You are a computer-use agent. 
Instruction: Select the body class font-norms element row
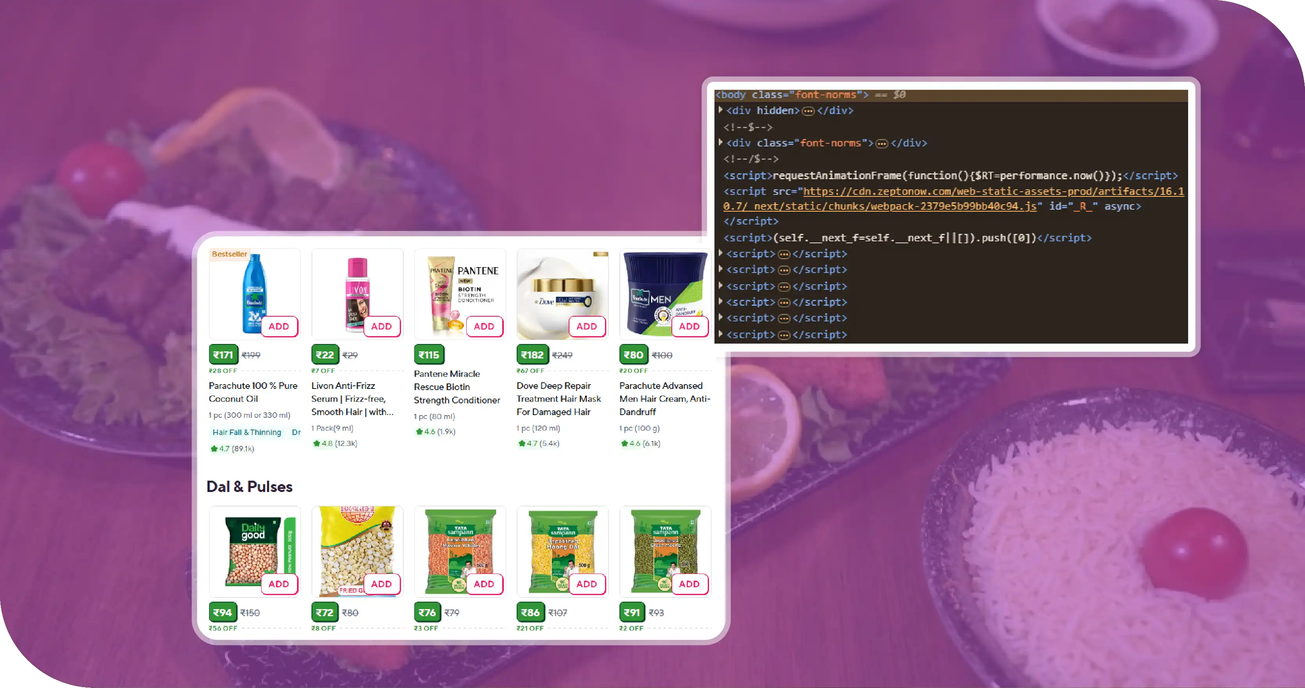coord(951,94)
